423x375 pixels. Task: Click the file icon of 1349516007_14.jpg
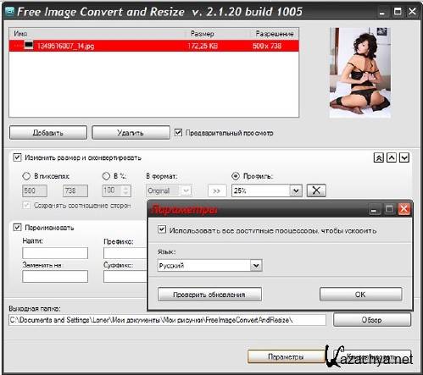(x=28, y=46)
